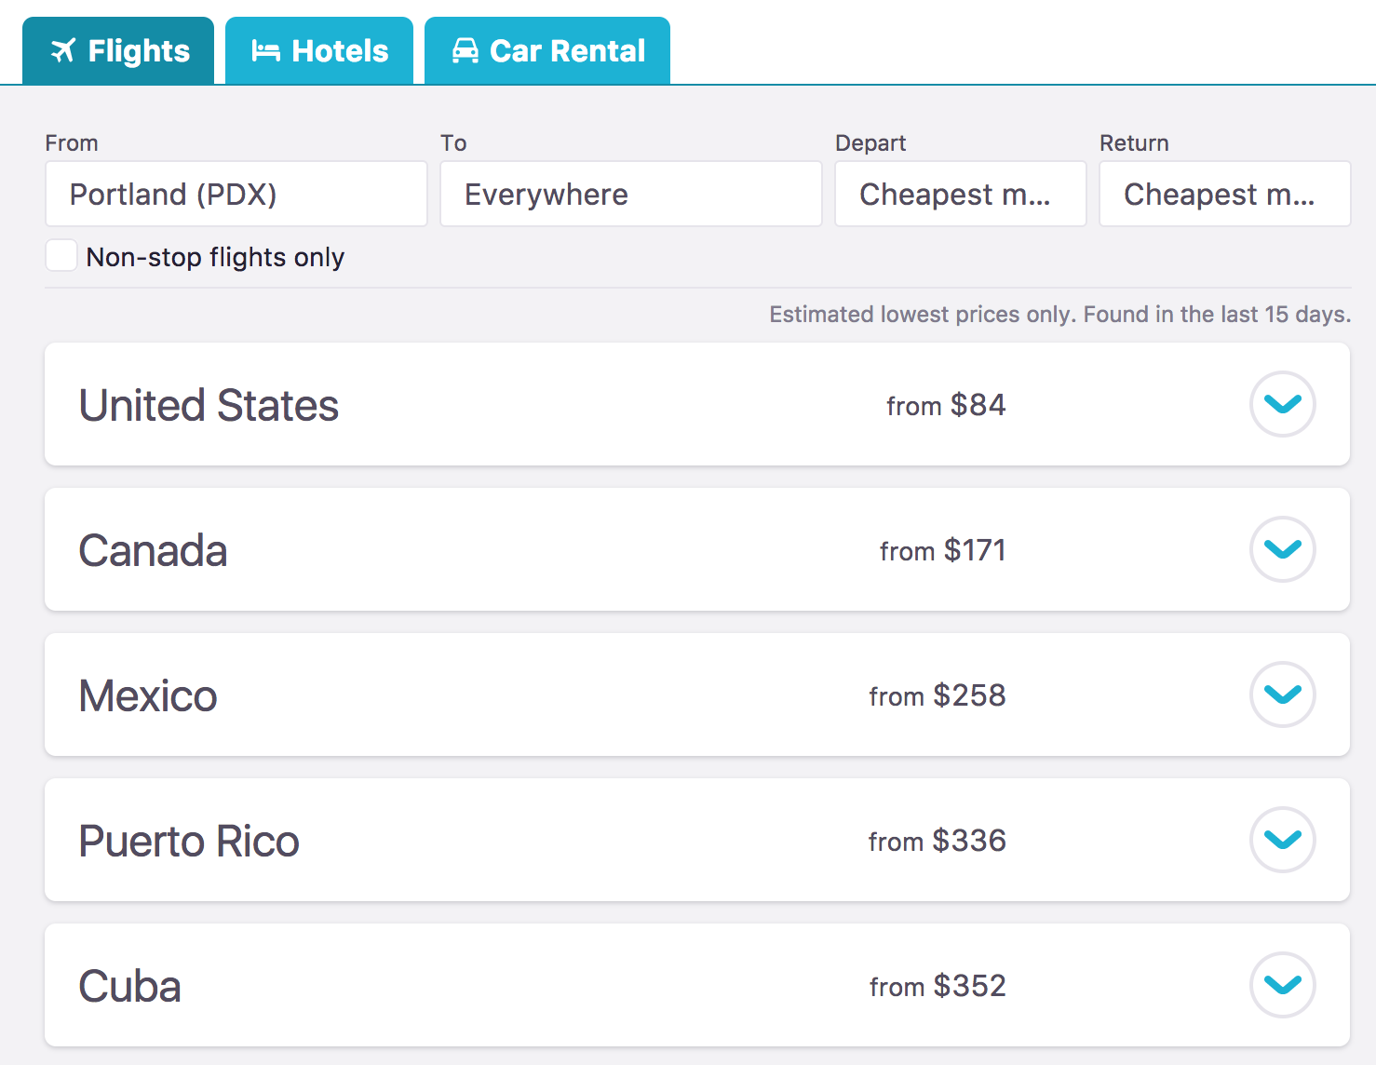Screen dimensions: 1376x1065
Task: Expand the Mexico destinations chevron
Action: click(1282, 694)
